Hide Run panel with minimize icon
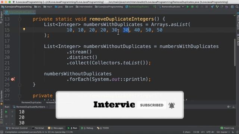Image resolution: width=239 pixels, height=134 pixels. pos(233,107)
